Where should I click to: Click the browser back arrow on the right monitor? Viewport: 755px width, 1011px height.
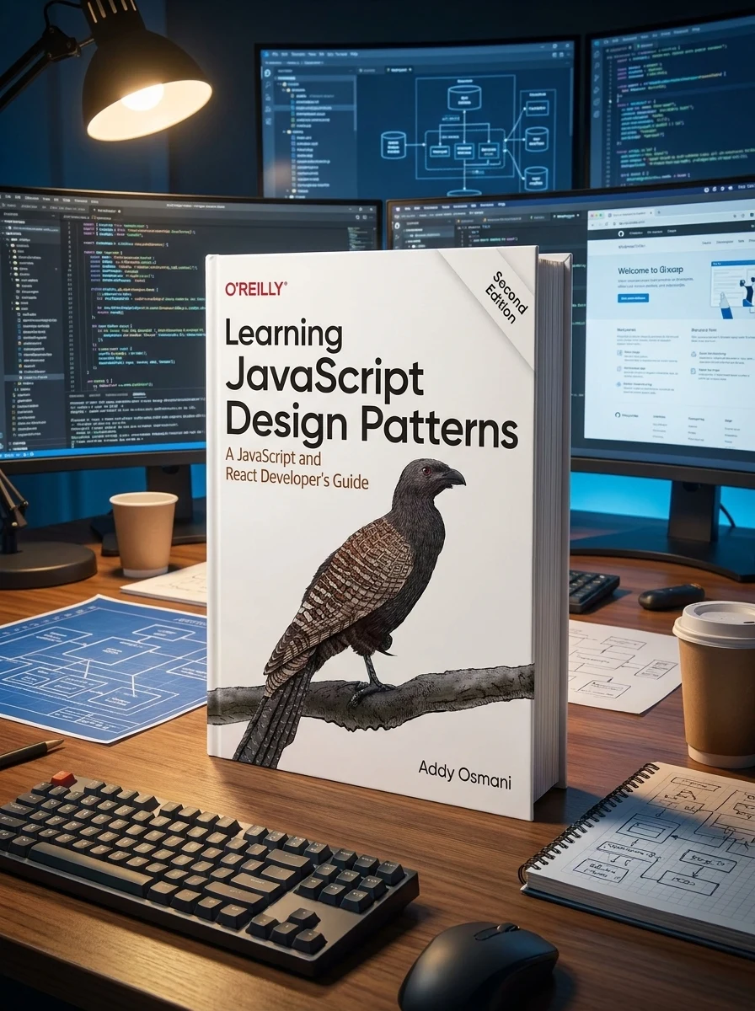point(592,225)
